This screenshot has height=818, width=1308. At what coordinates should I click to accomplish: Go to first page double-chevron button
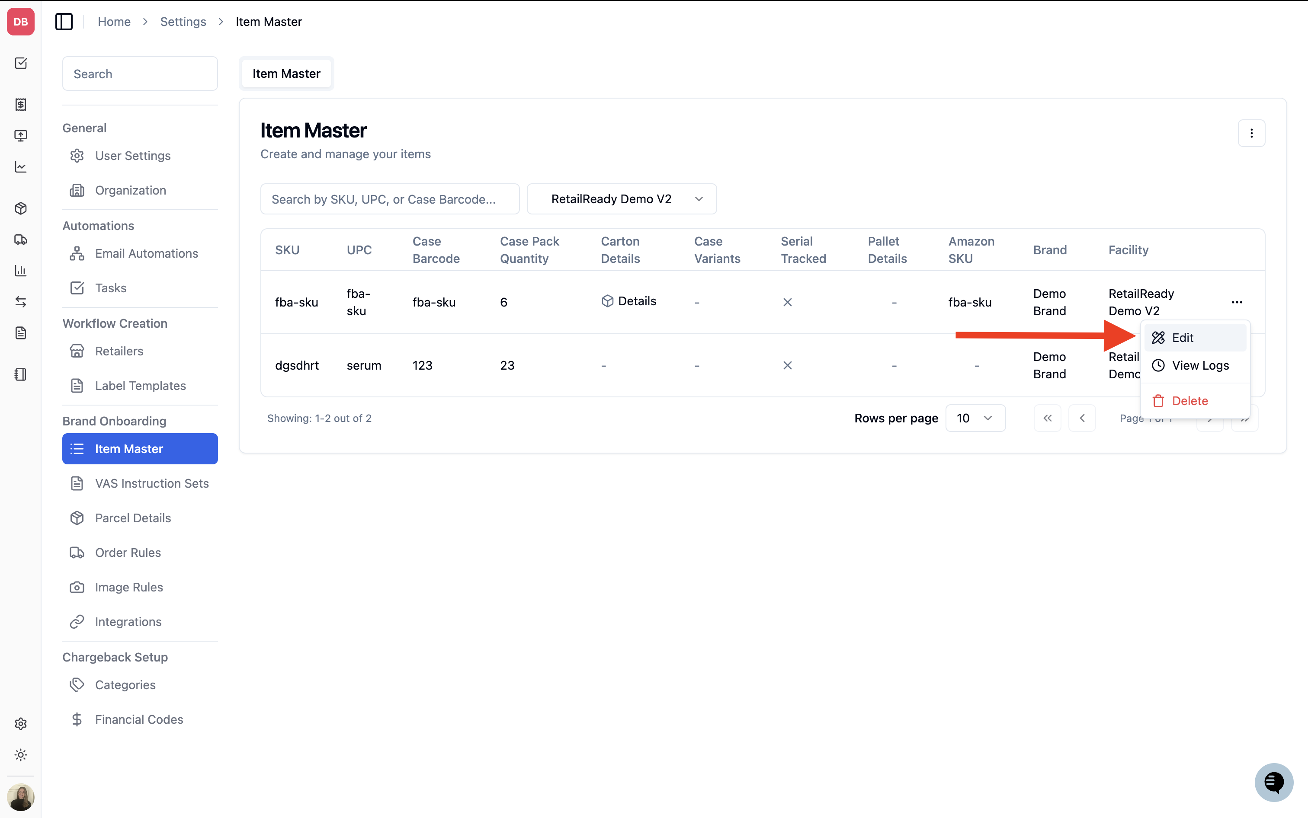click(x=1047, y=418)
